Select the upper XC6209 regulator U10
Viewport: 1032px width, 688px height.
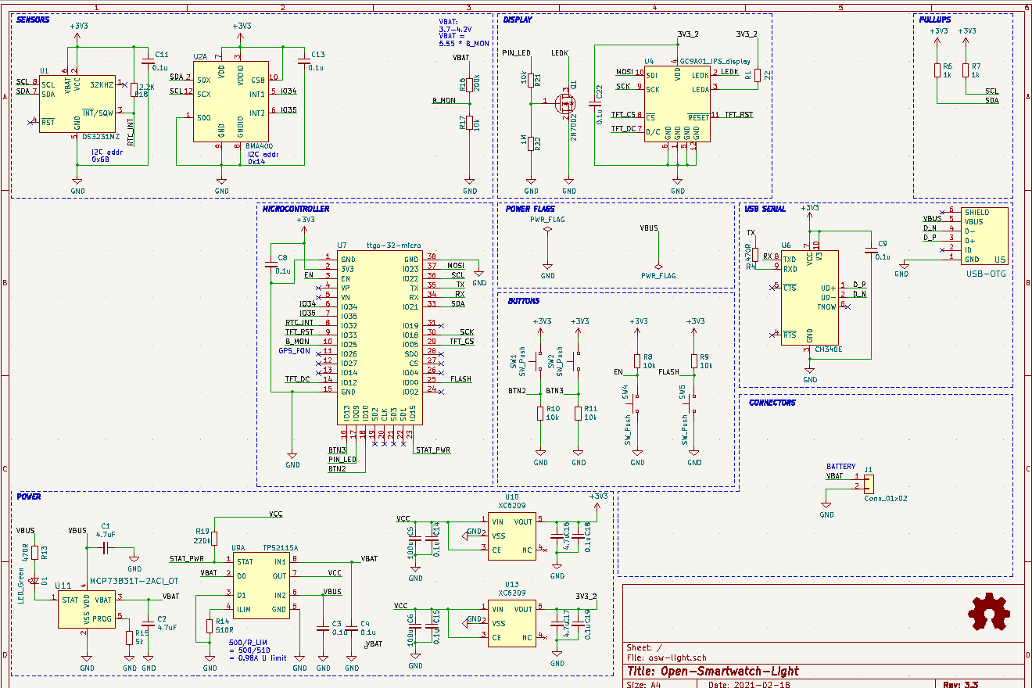pos(512,535)
